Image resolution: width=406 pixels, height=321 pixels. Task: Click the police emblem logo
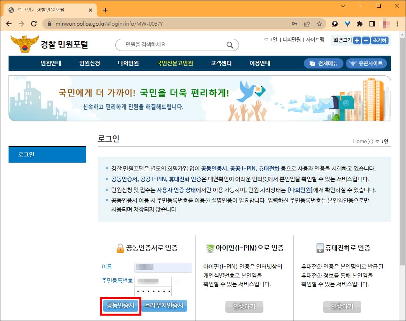(23, 43)
